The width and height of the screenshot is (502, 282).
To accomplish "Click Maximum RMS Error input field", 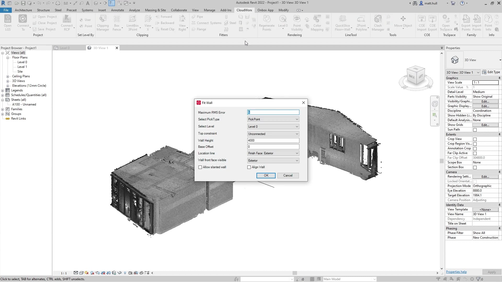I will (273, 112).
